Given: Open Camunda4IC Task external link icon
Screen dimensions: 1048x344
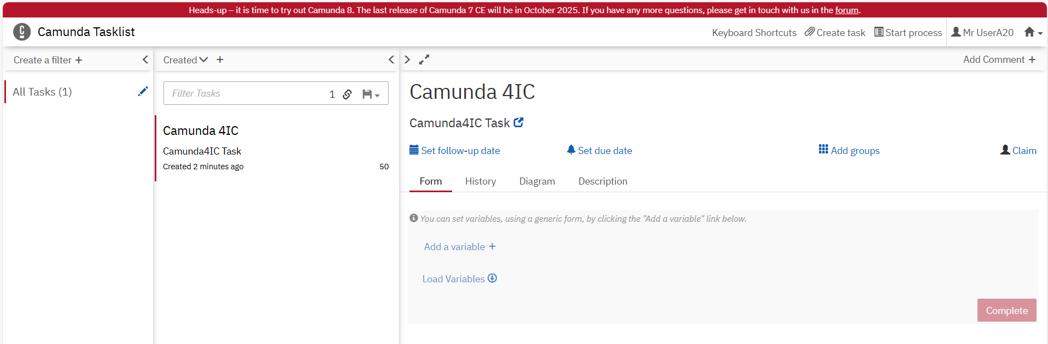Looking at the screenshot, I should 519,123.
